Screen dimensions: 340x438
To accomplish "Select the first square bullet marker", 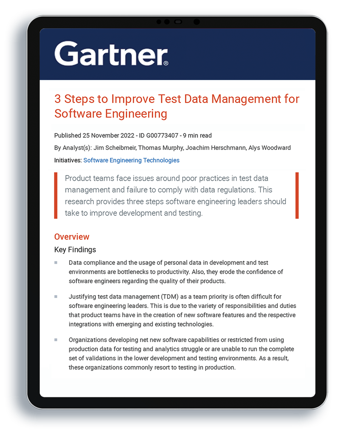I will tap(57, 263).
